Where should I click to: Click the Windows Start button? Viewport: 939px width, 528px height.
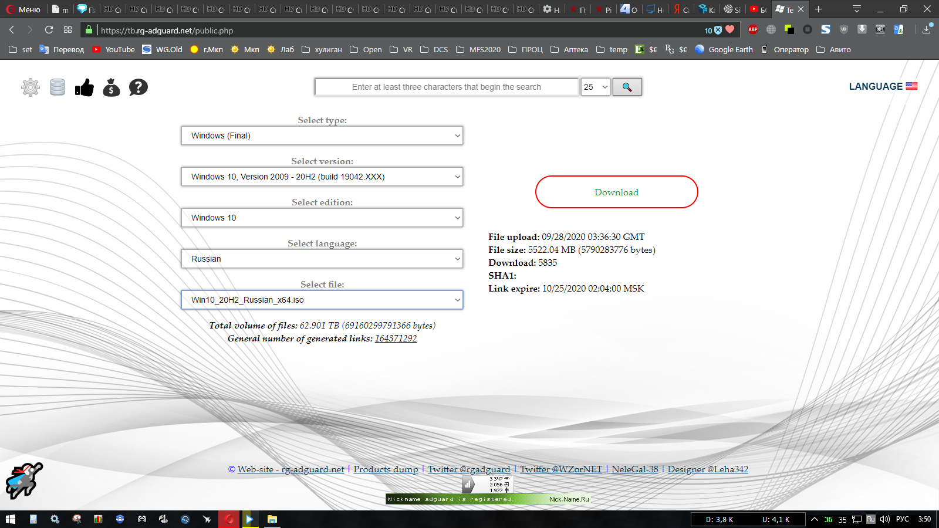coord(11,519)
